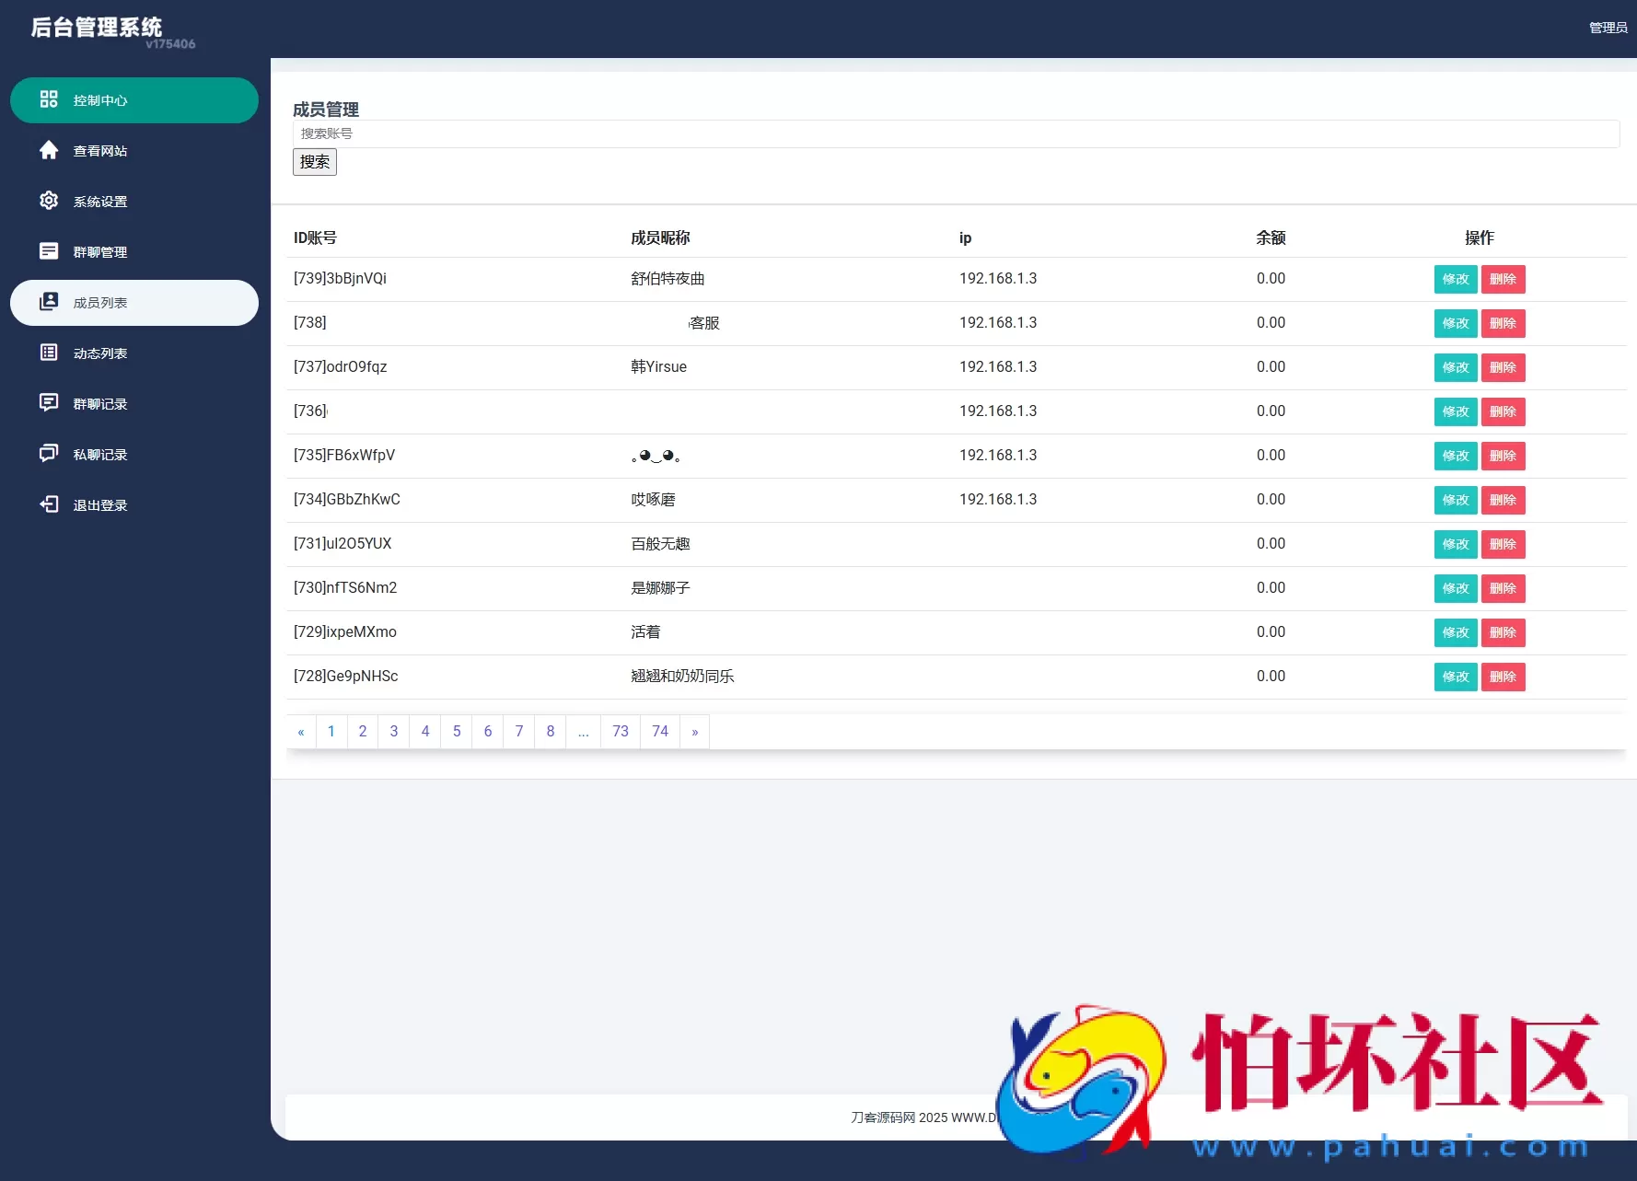The image size is (1637, 1181).
Task: Select the 控制中心 dashboard icon
Action: click(50, 100)
